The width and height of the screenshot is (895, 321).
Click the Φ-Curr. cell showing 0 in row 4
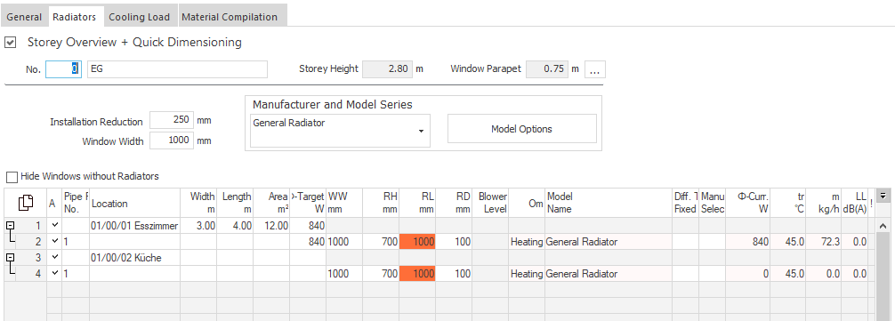click(747, 274)
